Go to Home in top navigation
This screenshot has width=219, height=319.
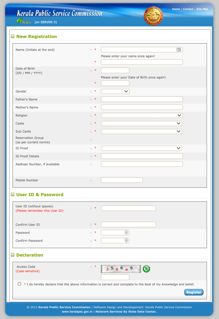tap(176, 9)
